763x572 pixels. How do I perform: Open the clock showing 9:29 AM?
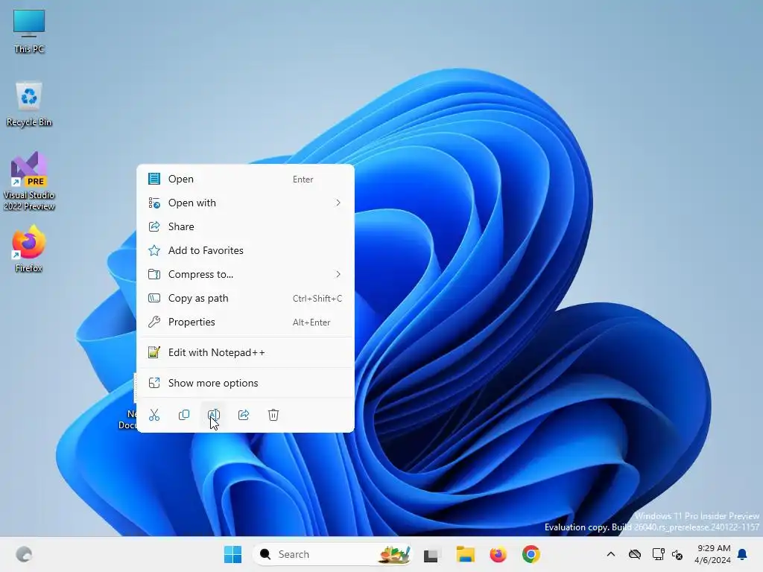click(x=712, y=554)
